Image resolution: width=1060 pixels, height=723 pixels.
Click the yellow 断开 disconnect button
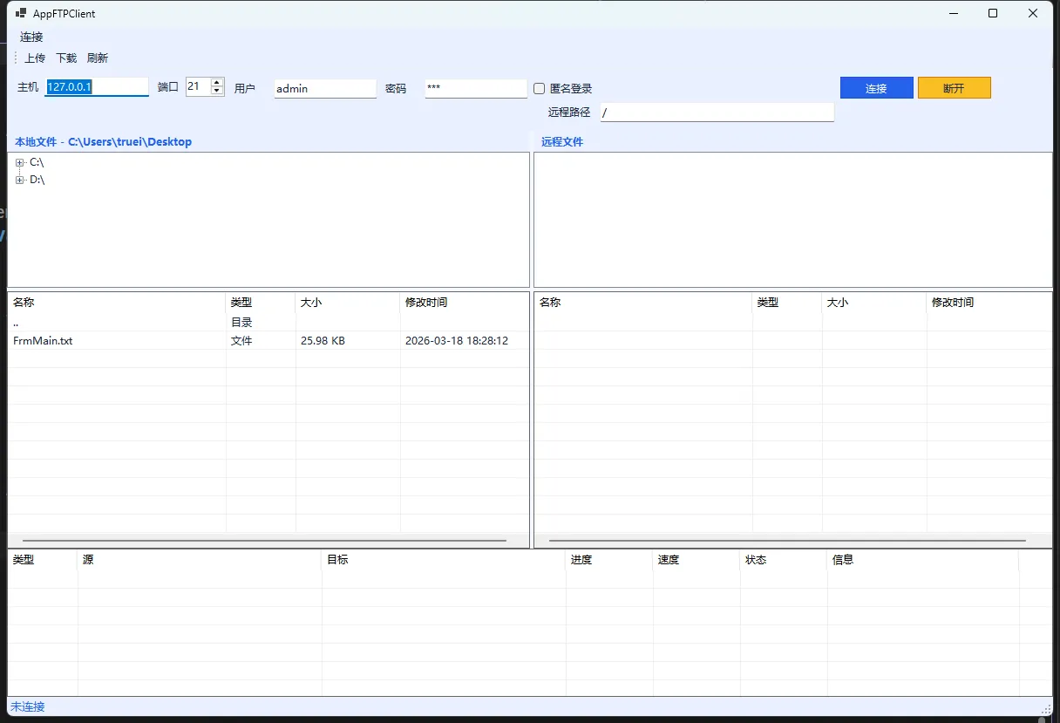pos(954,88)
